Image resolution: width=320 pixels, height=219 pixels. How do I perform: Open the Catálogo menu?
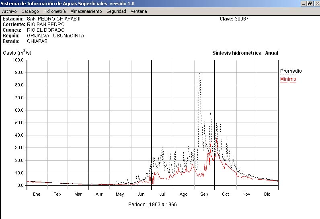coord(30,11)
